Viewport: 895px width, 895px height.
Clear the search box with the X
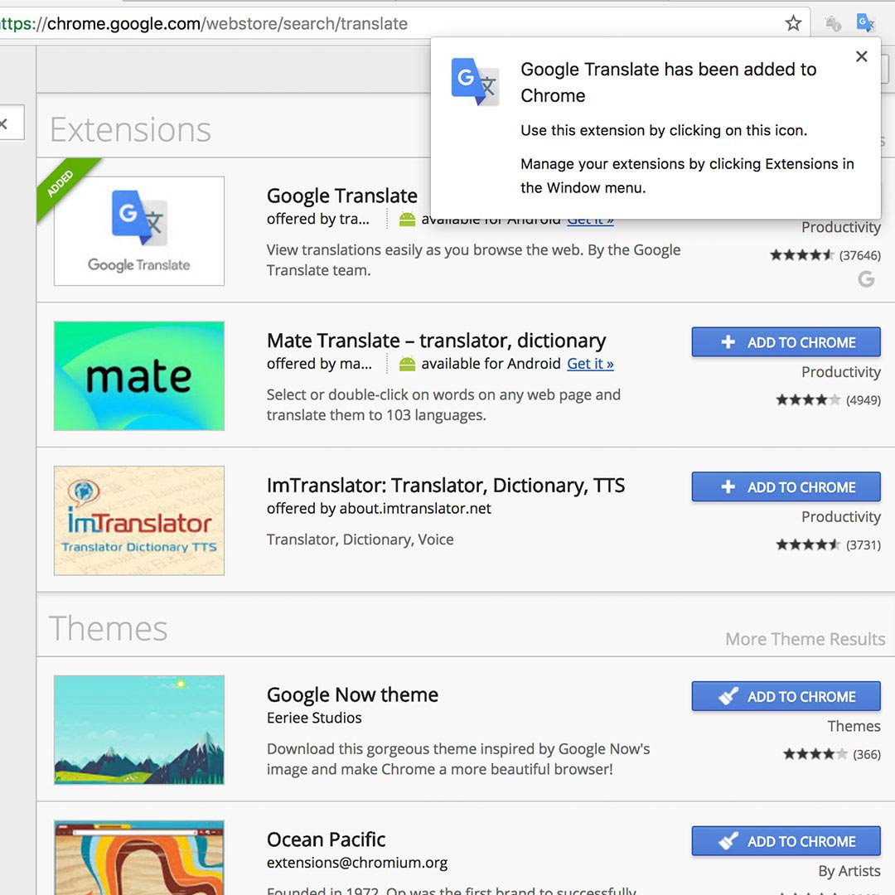pyautogui.click(x=4, y=123)
